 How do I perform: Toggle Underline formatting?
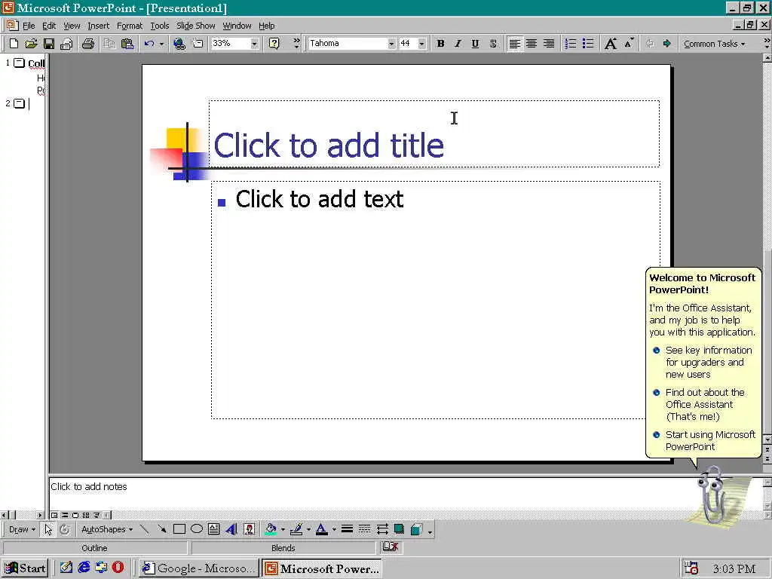(475, 44)
